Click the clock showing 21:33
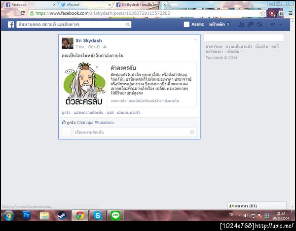 pos(281,216)
